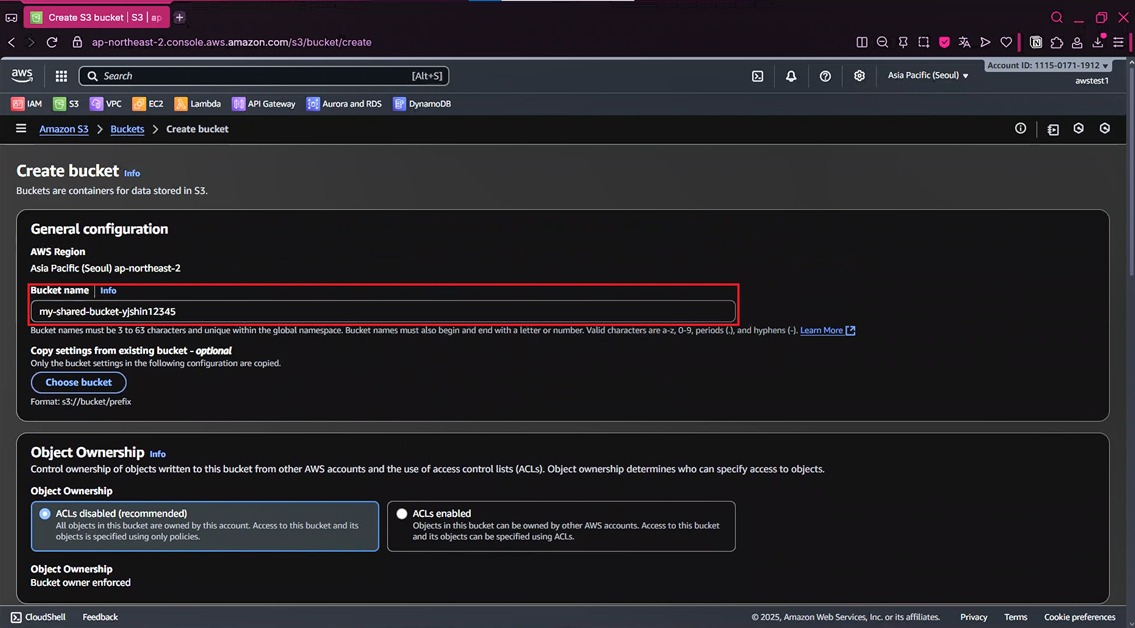Select ACLs disabled (recommended) option
Viewport: 1135px width, 628px height.
tap(45, 514)
